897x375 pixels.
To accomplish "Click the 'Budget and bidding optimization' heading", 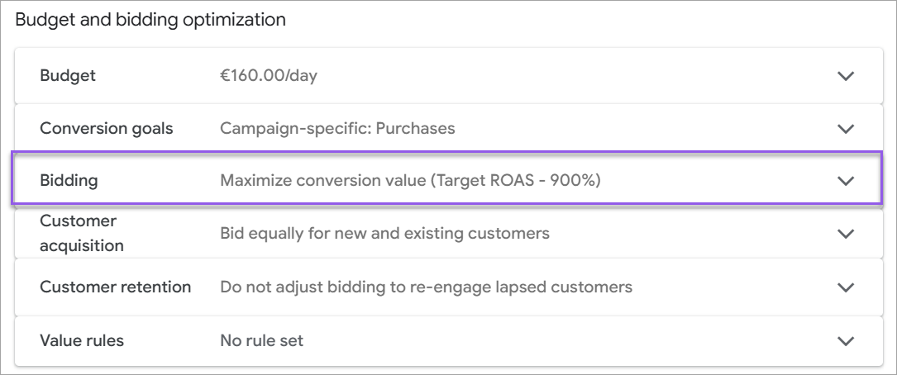I will click(x=150, y=20).
